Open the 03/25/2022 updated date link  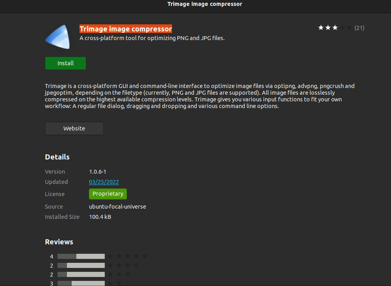tap(104, 182)
